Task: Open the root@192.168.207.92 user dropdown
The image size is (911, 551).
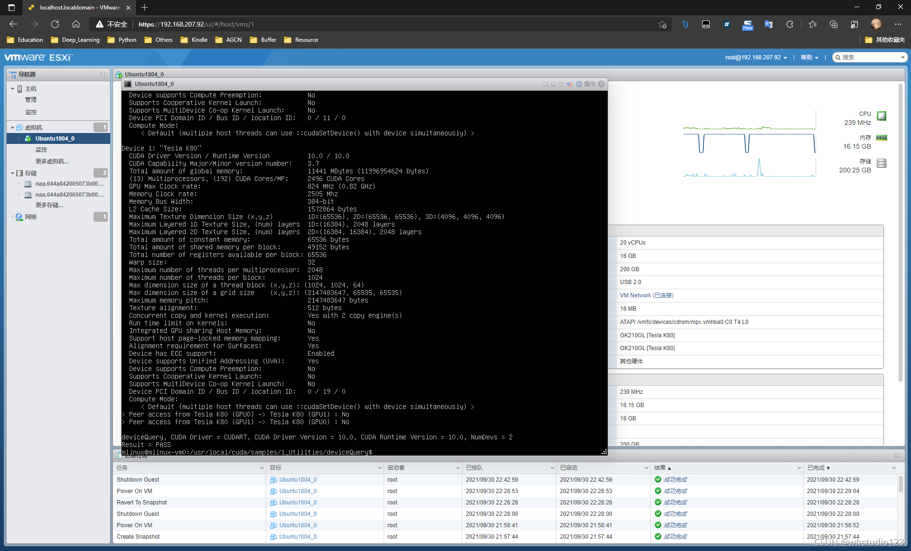Action: pyautogui.click(x=756, y=57)
